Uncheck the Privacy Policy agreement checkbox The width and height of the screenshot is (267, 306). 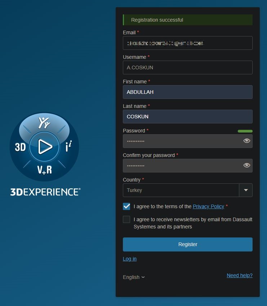tap(126, 206)
